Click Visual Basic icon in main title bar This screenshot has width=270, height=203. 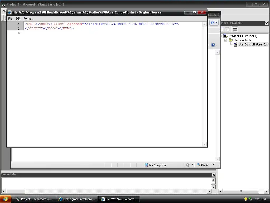pyautogui.click(x=3, y=4)
